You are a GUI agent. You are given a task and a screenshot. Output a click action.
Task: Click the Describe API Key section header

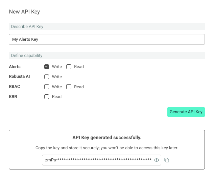(107, 27)
